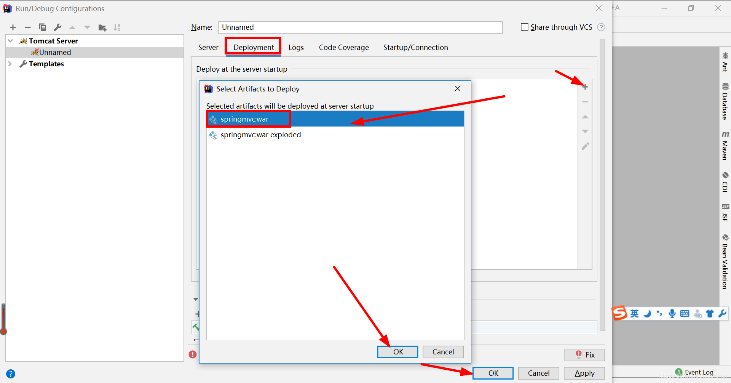Move artifact up in deployment list
This screenshot has width=731, height=383.
click(585, 117)
